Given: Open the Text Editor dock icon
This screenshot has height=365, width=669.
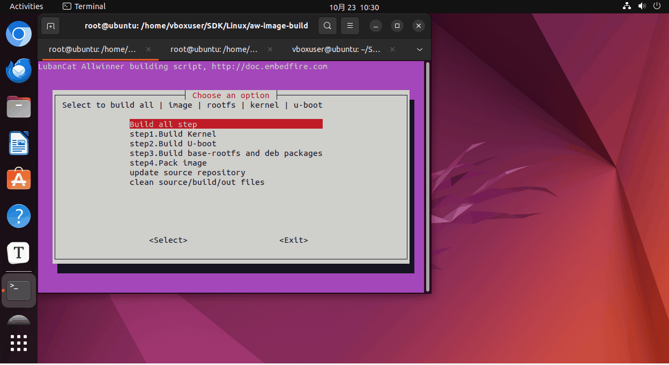Looking at the screenshot, I should click(19, 252).
